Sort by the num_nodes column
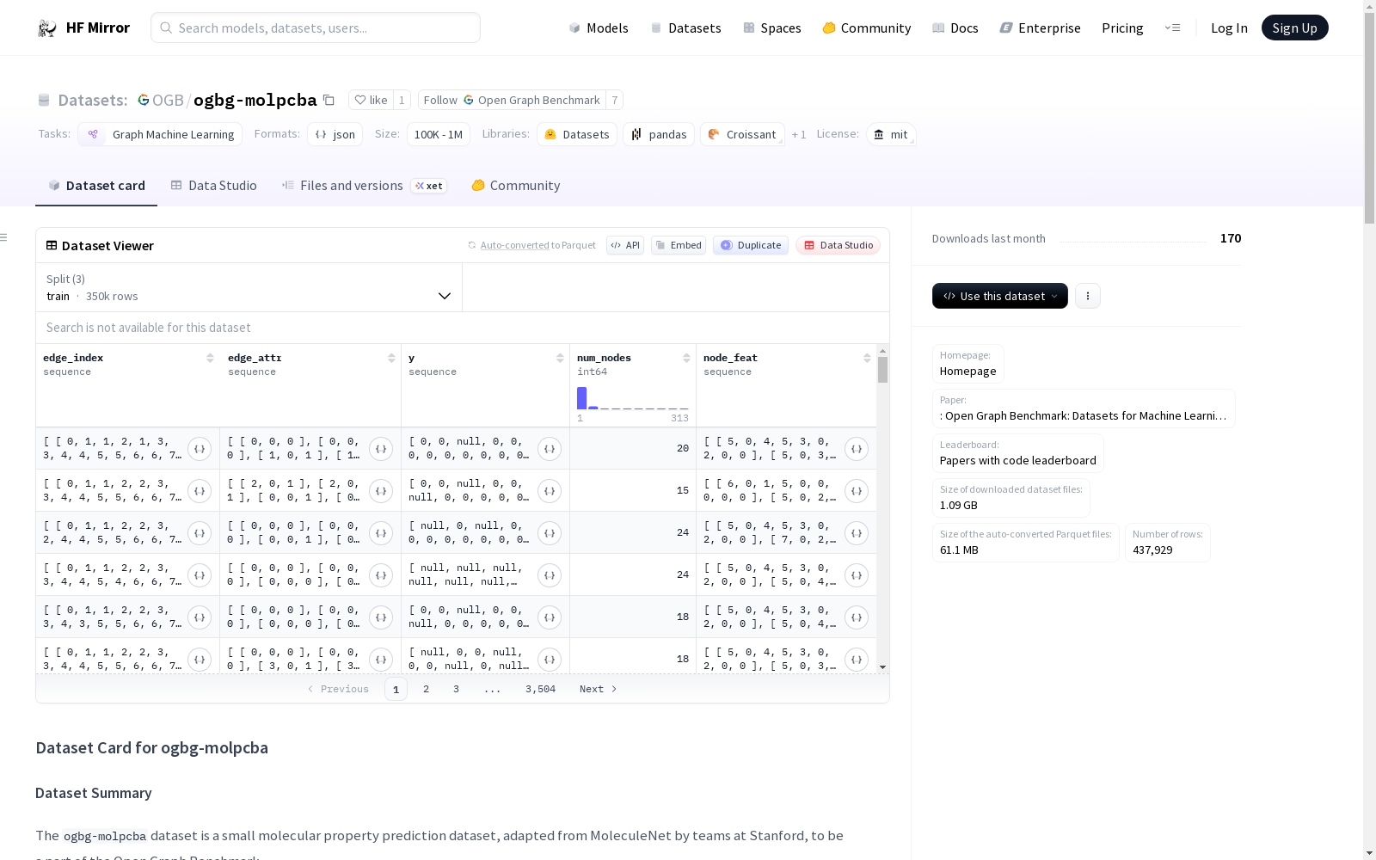1376x860 pixels. click(x=686, y=358)
